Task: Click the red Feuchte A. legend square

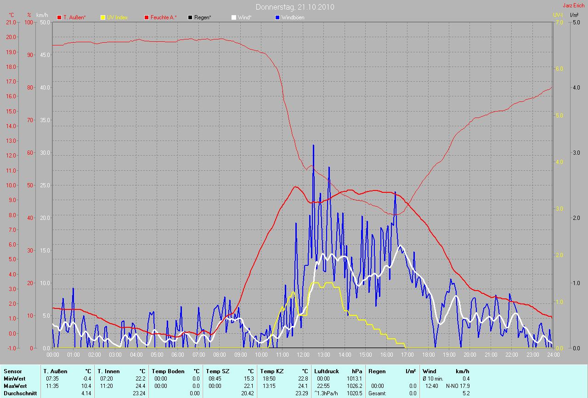Action: pyautogui.click(x=147, y=17)
